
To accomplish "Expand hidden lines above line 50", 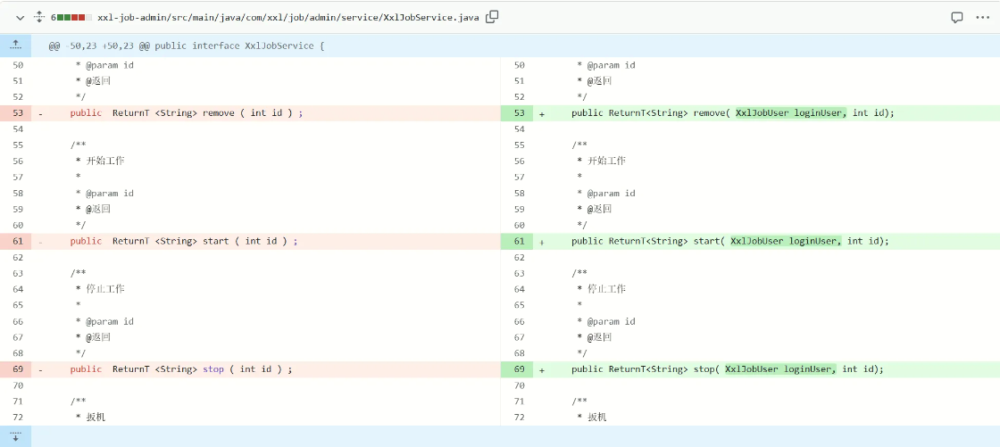I will 15,46.
